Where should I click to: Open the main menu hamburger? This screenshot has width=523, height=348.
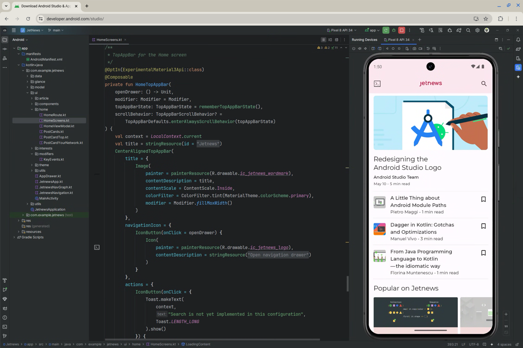14,30
